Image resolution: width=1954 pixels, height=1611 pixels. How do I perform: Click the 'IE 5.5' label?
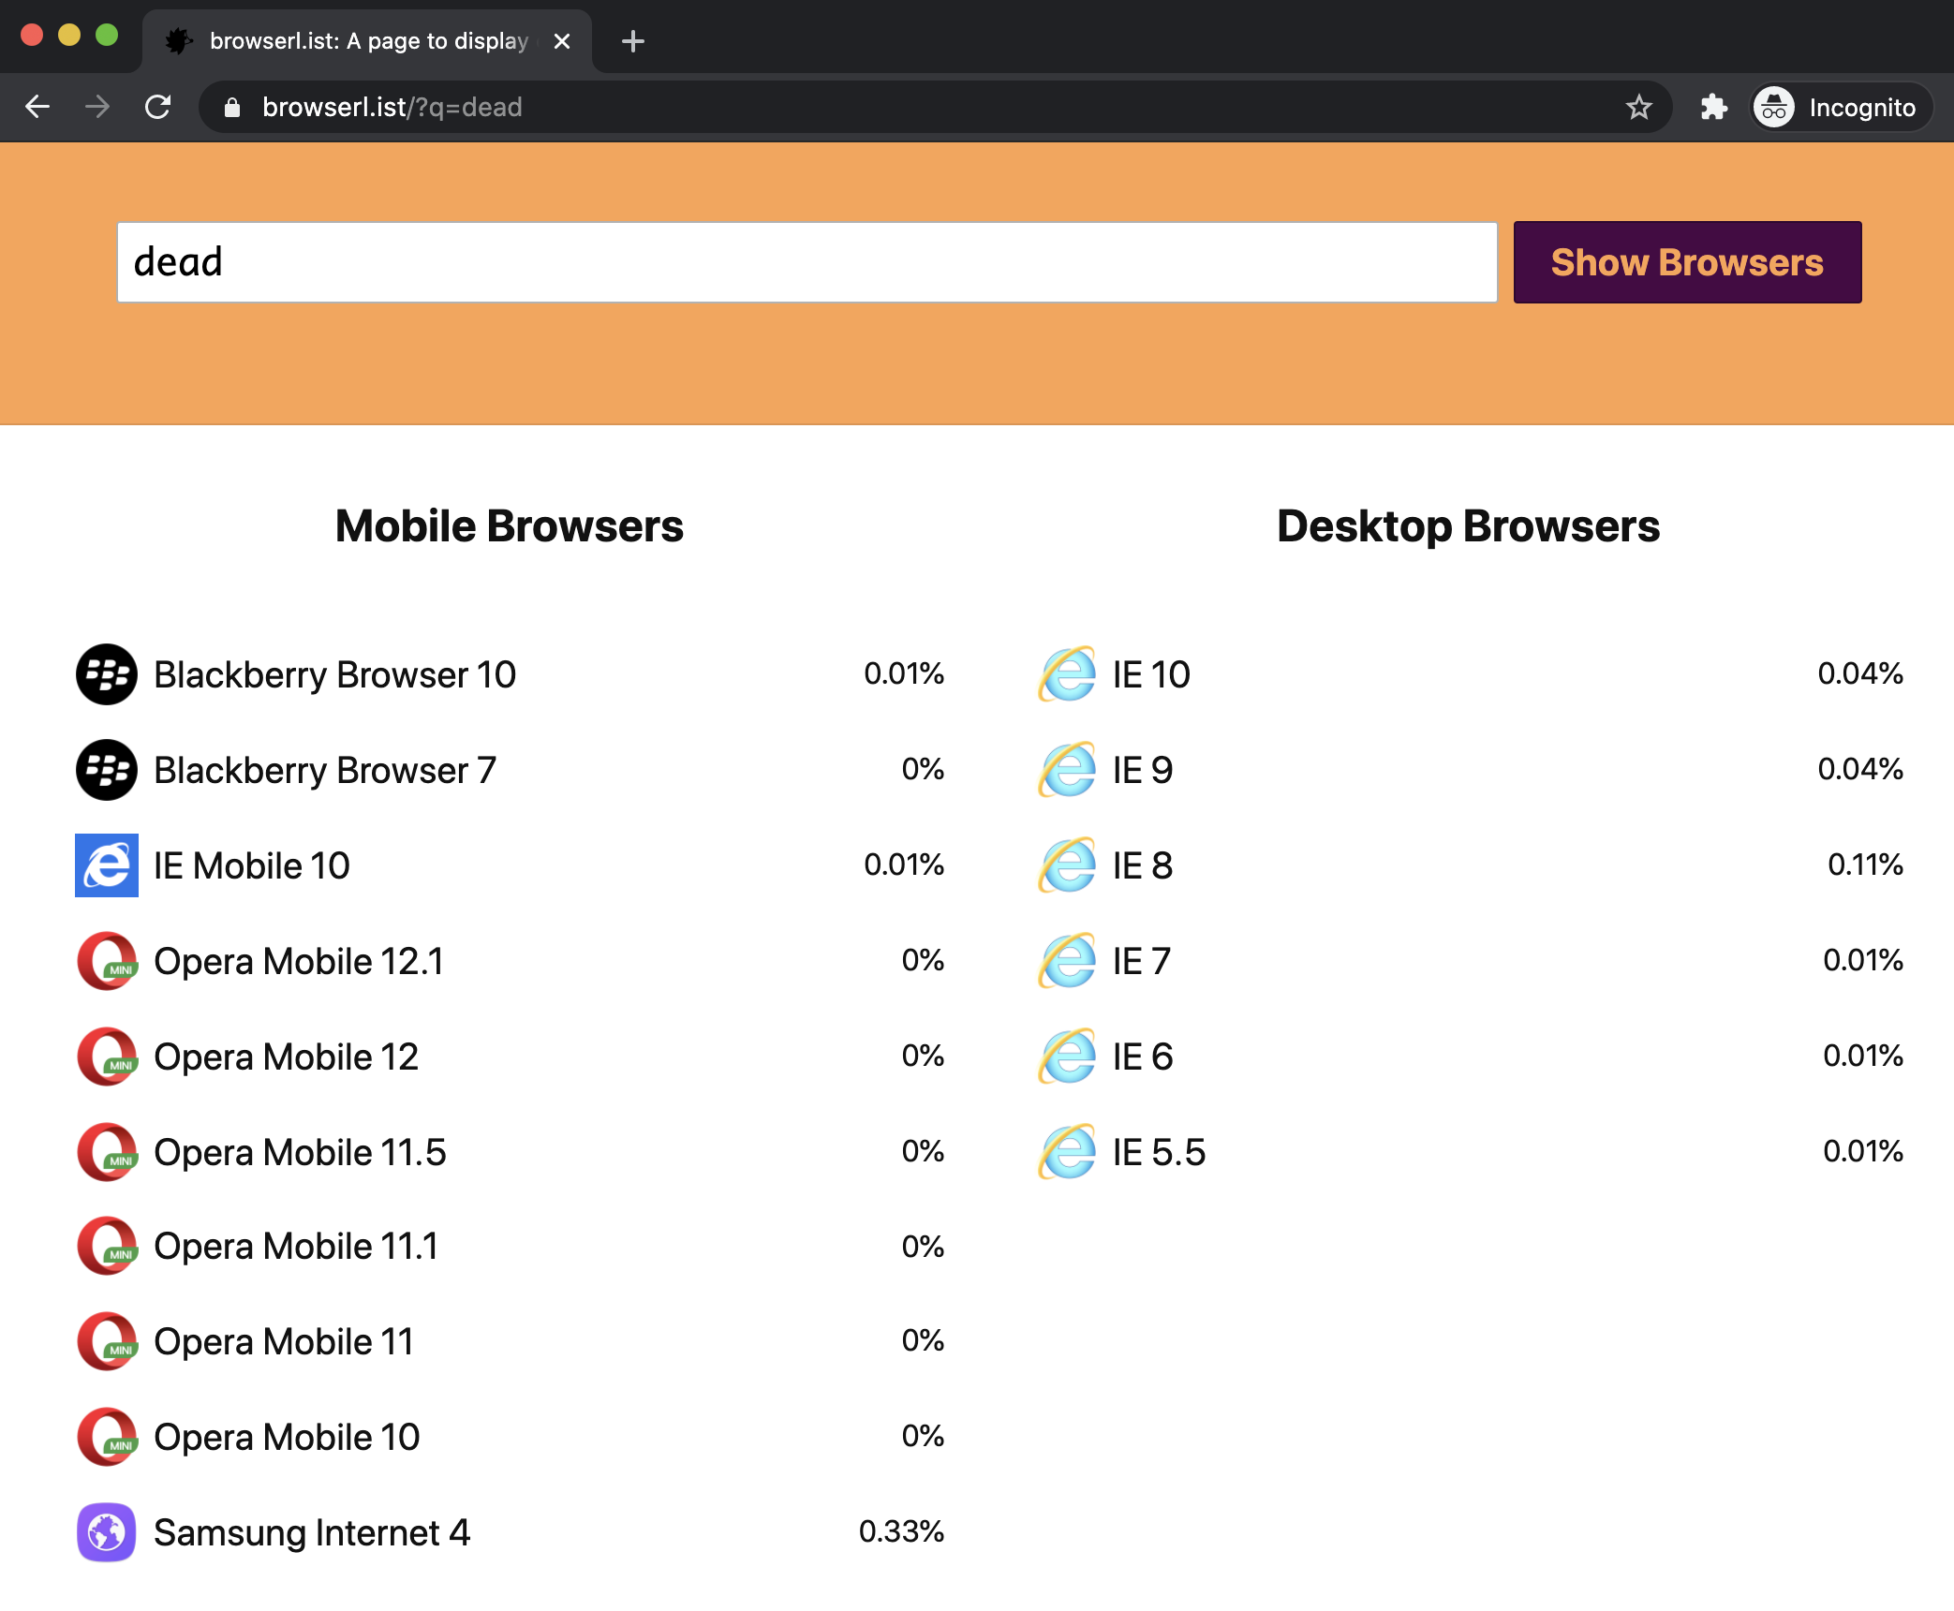click(x=1160, y=1152)
